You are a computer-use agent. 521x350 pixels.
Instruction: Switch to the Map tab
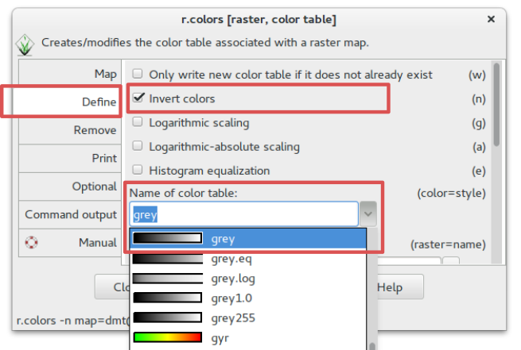tap(70, 74)
